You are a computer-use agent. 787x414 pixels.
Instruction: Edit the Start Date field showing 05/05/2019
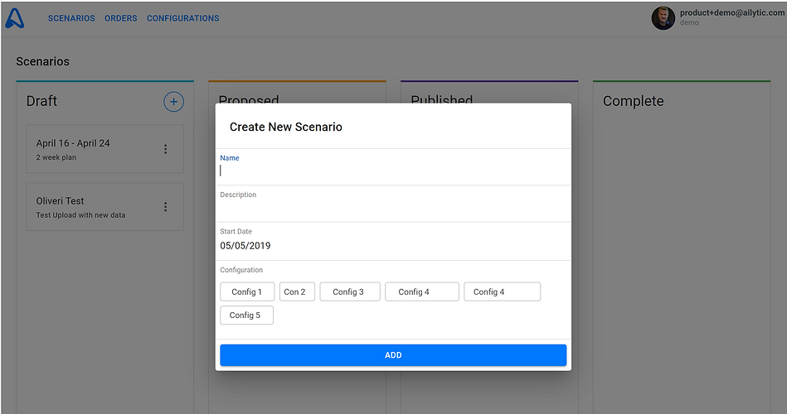pos(393,246)
